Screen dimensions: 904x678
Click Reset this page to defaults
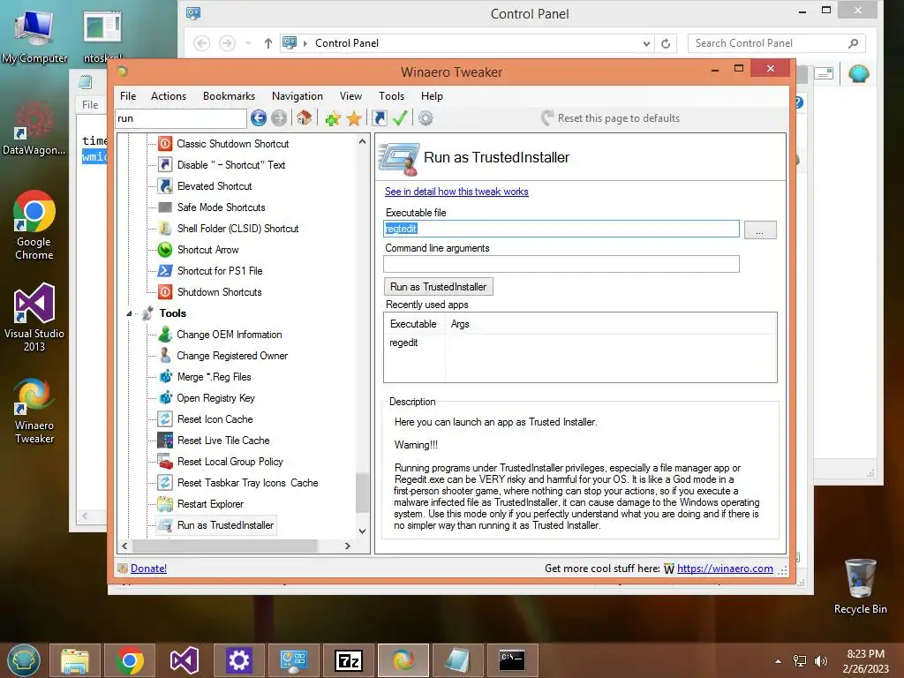point(611,118)
